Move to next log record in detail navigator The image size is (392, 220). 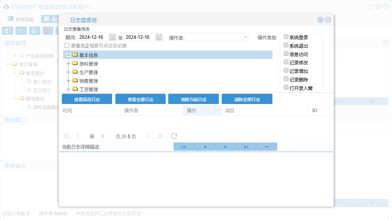225,147
